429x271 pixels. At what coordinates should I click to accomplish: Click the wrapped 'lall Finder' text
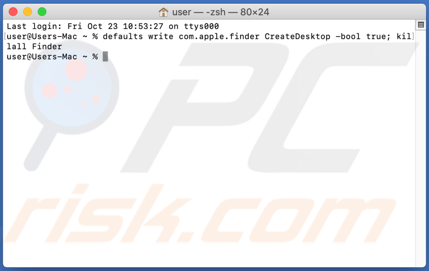34,47
